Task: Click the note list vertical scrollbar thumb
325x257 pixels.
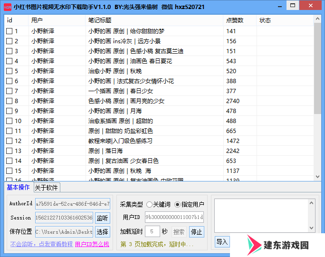Action: pyautogui.click(x=317, y=68)
